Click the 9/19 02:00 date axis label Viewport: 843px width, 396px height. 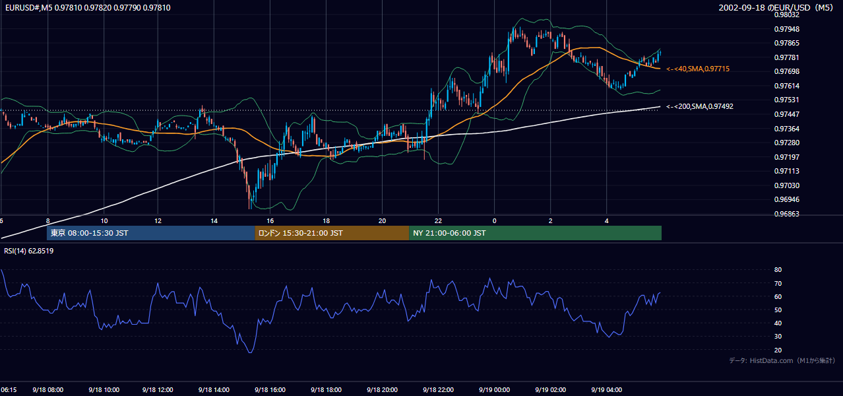pyautogui.click(x=550, y=390)
